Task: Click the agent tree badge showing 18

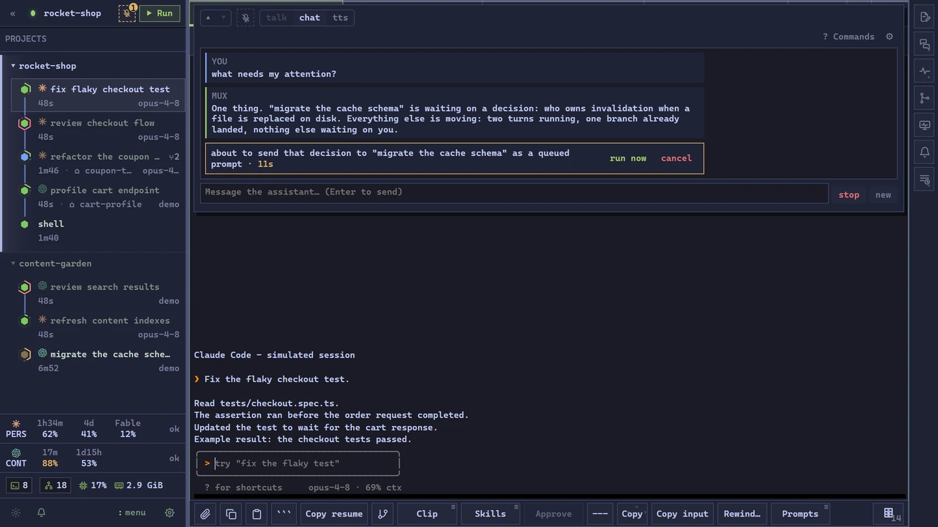Action: click(55, 485)
